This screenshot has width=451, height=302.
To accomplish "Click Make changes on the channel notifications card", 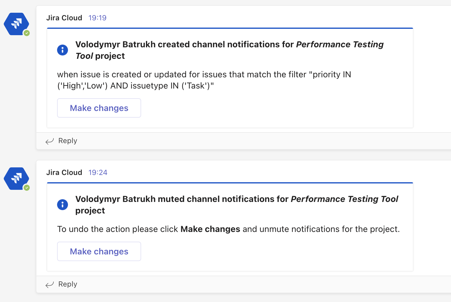I will point(99,108).
